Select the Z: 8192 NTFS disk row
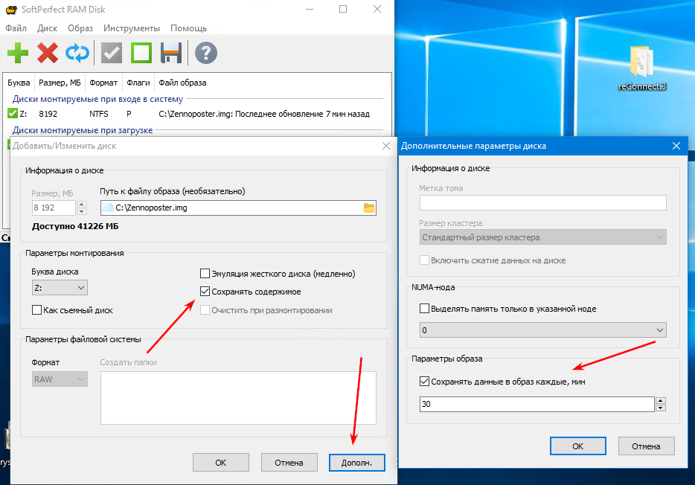Viewport: 695px width, 485px height. coord(196,114)
